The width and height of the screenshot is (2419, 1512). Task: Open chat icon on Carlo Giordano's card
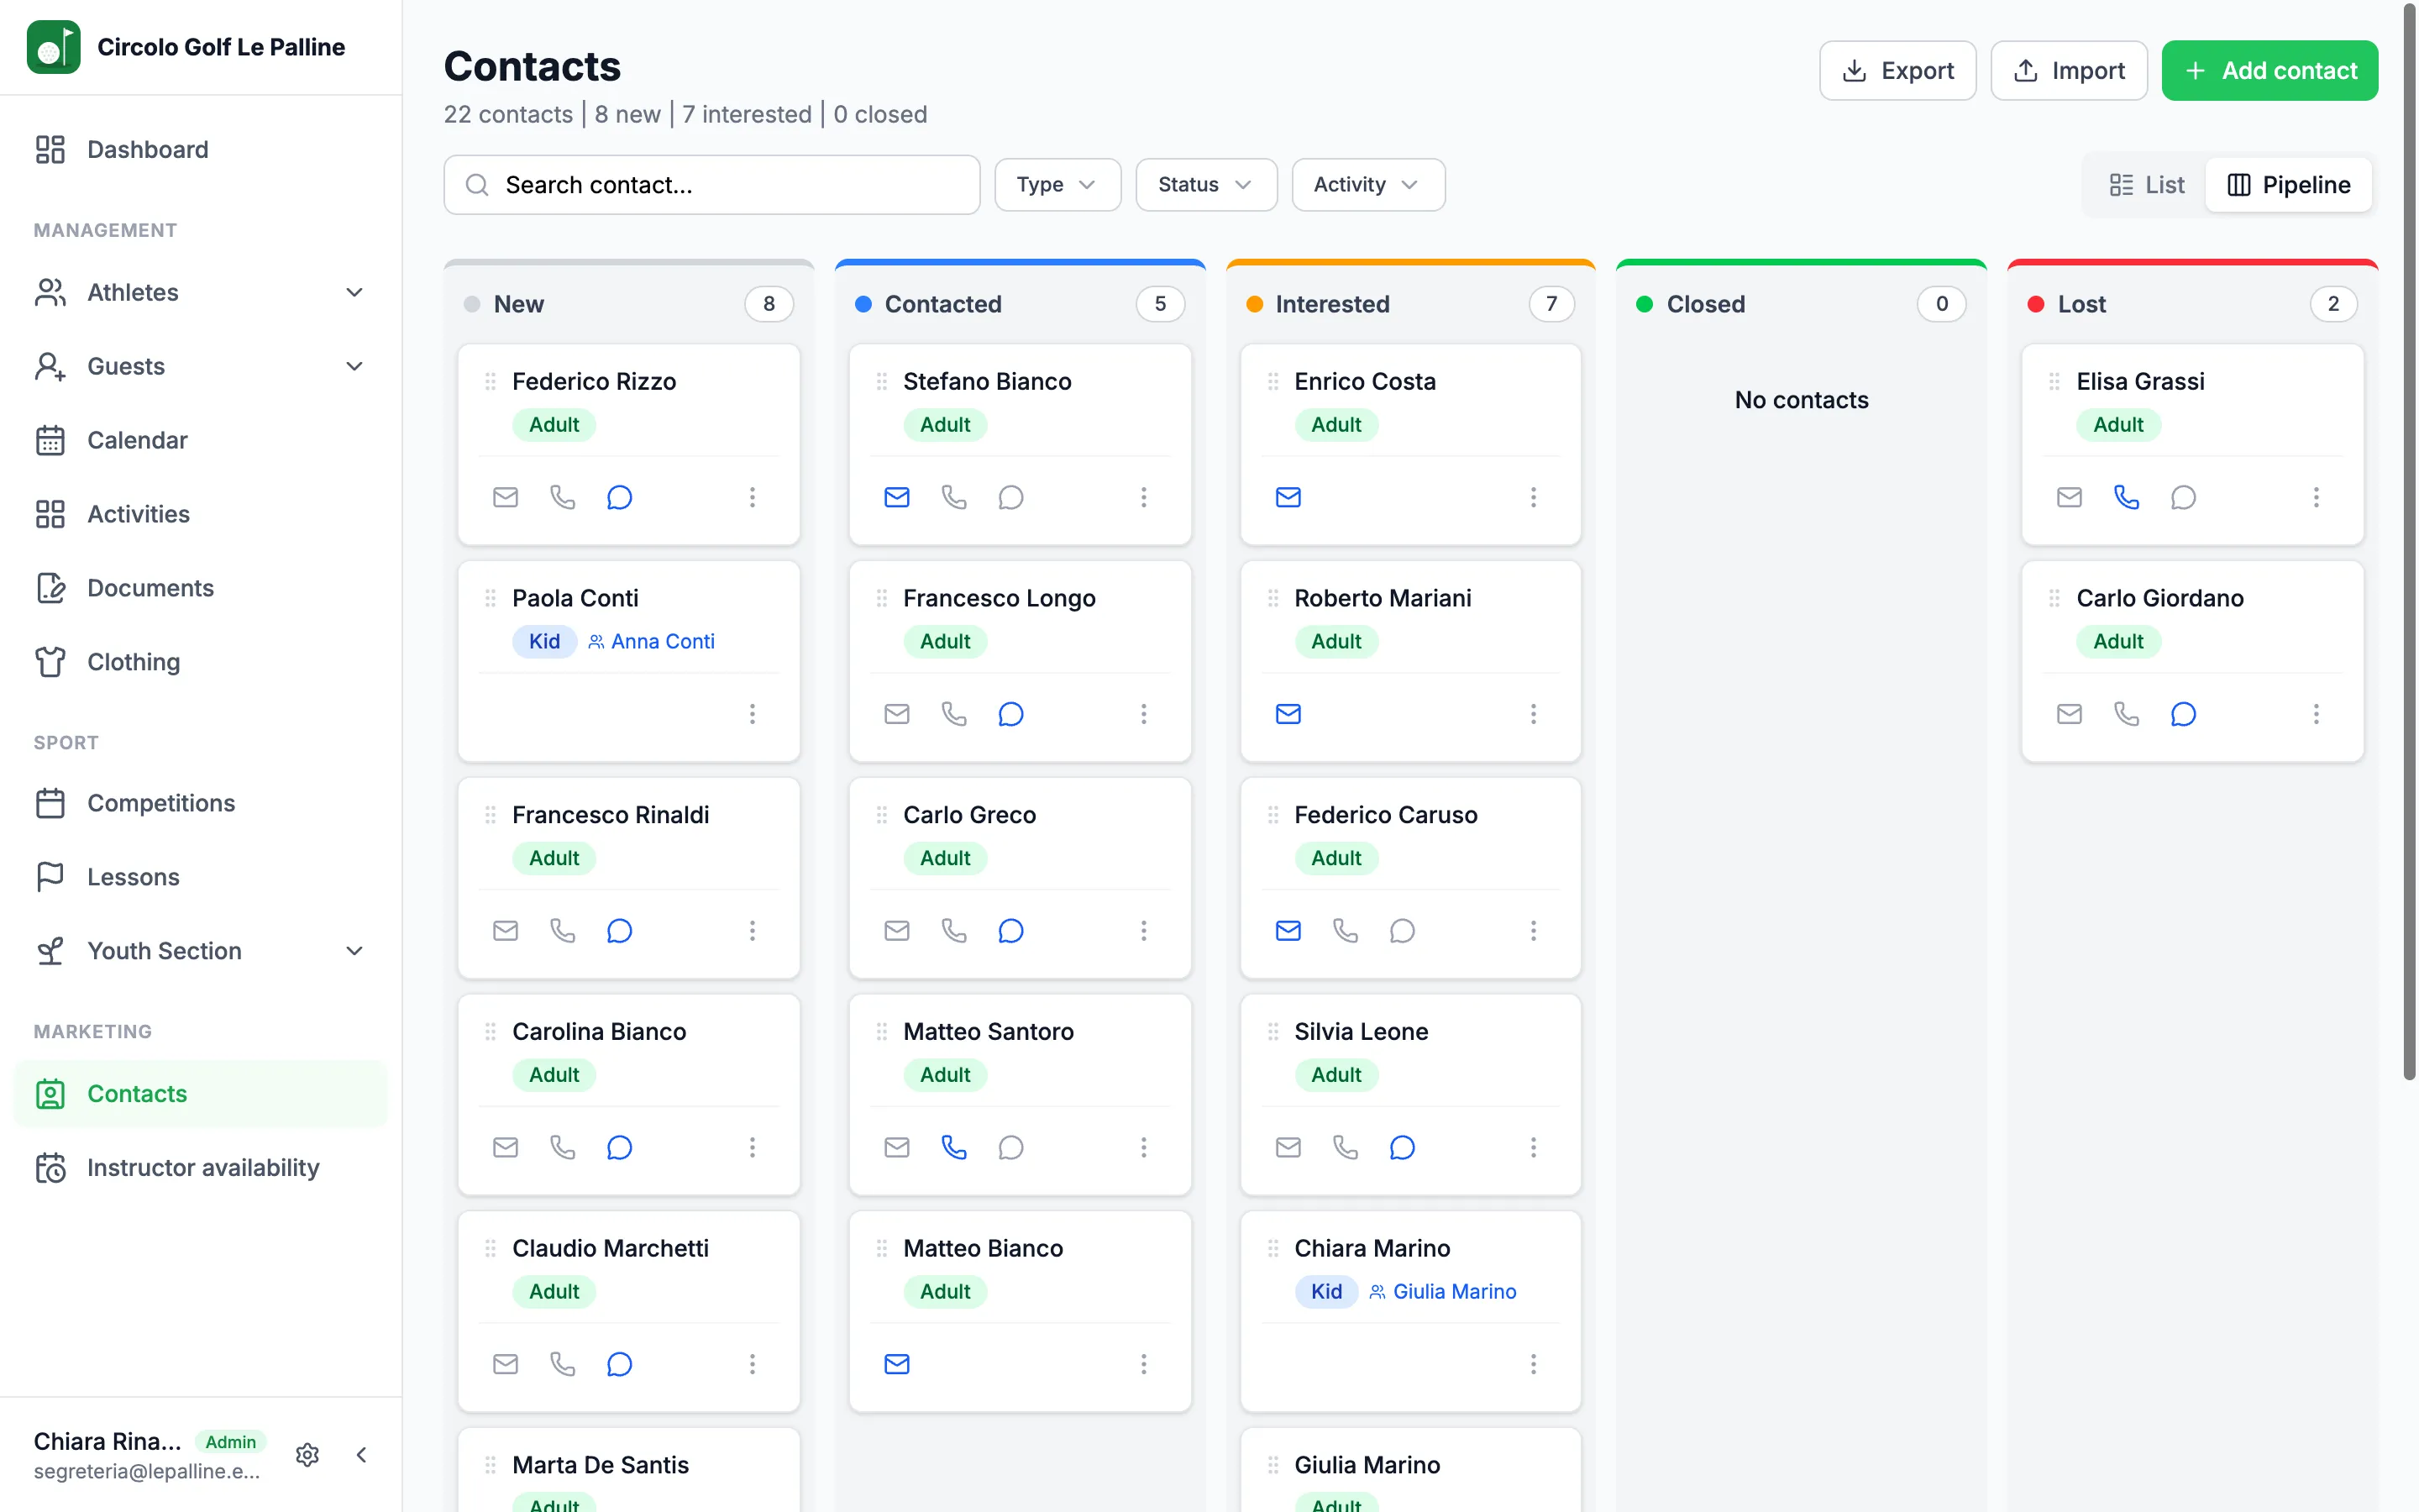[2183, 714]
